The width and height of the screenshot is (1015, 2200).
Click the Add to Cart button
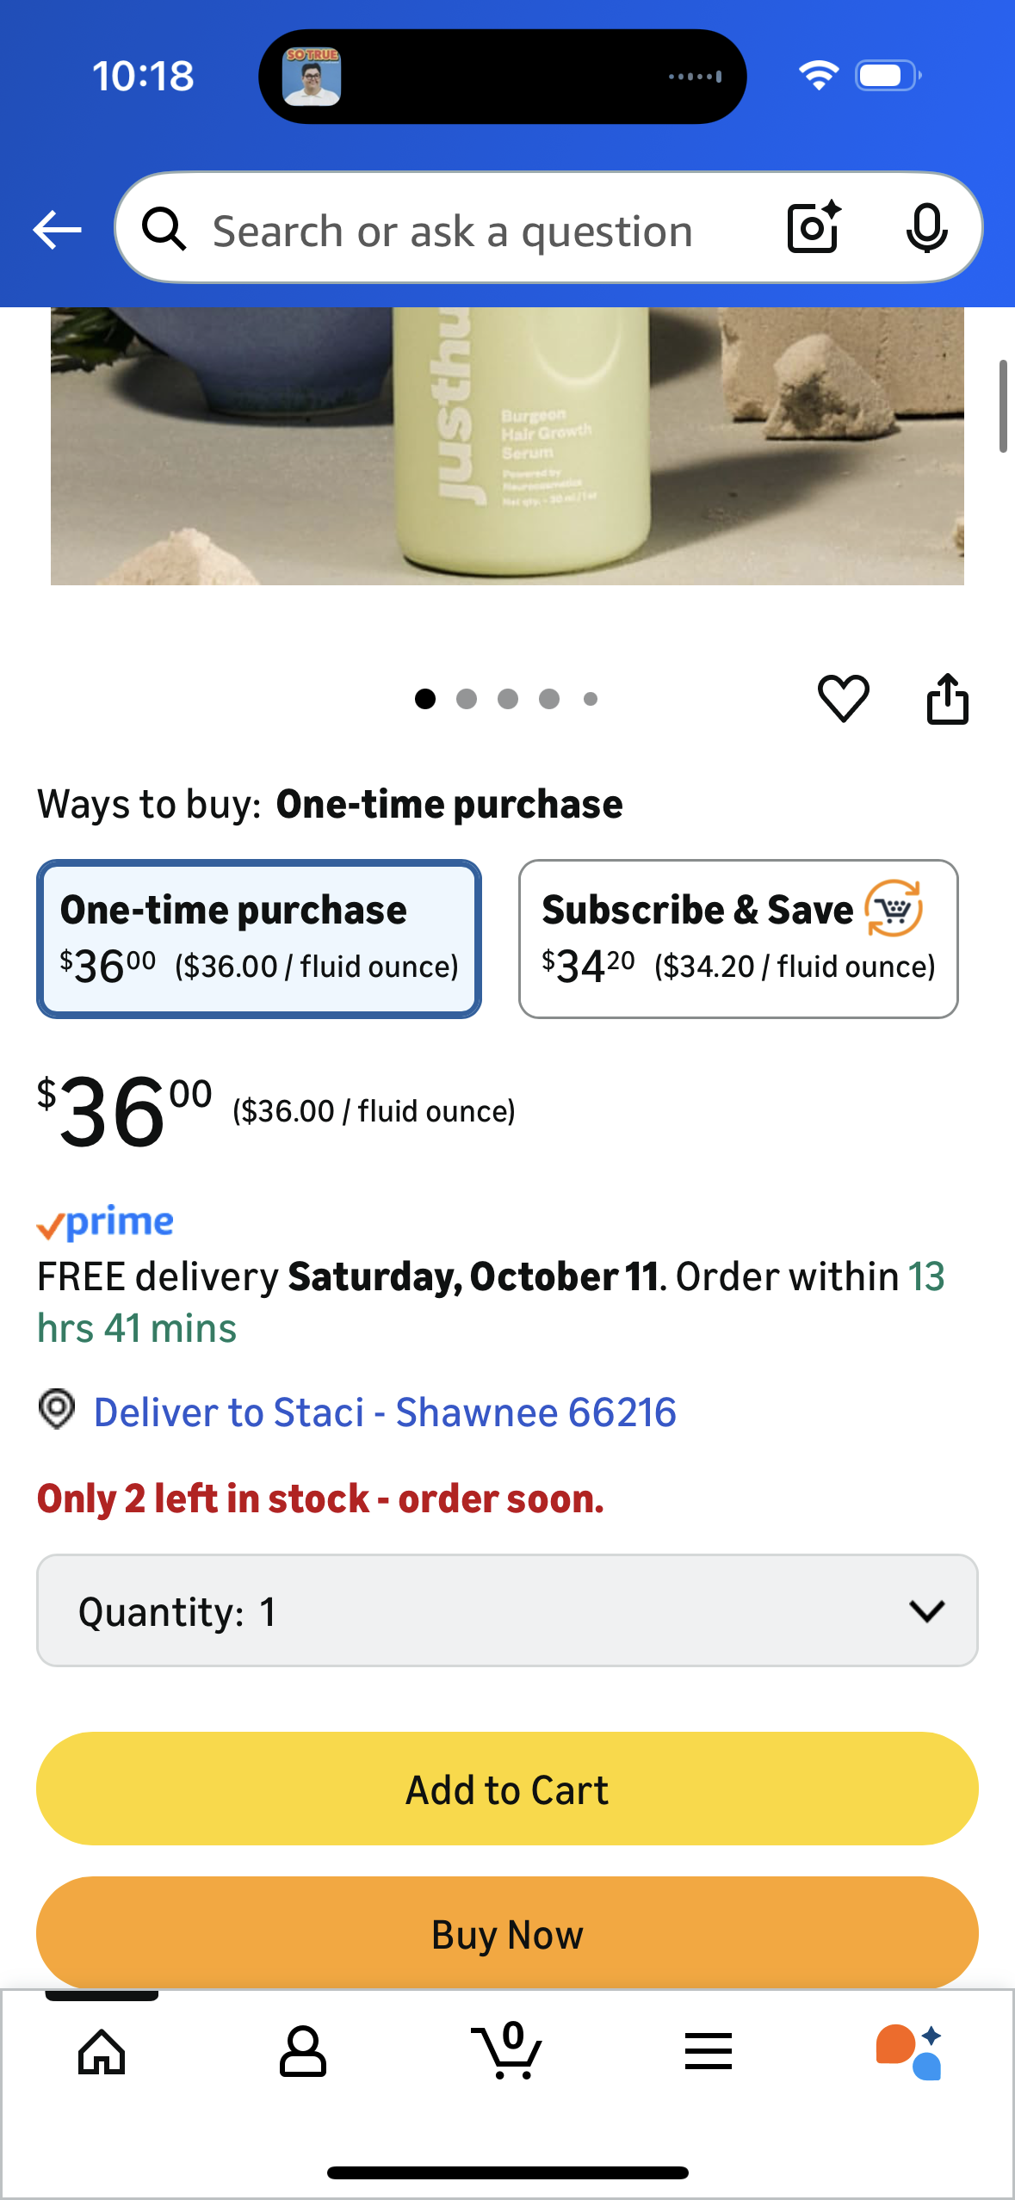[507, 1789]
